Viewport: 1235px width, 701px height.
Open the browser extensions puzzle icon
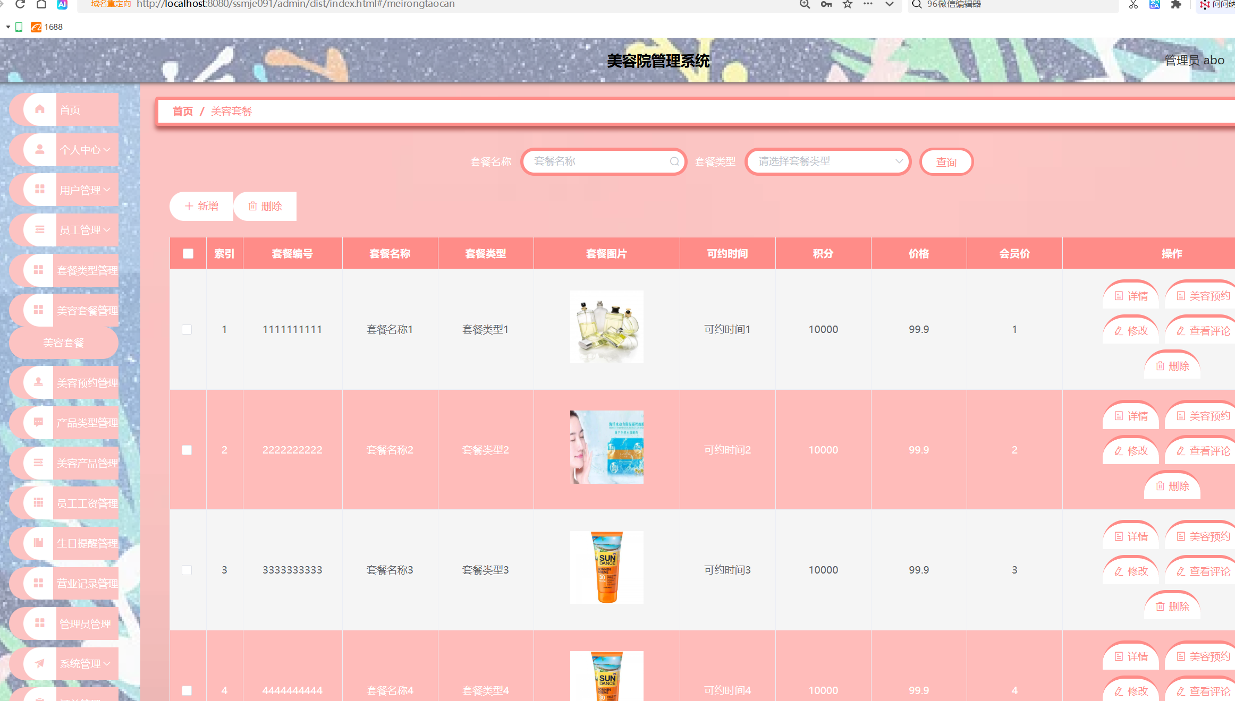tap(1176, 4)
